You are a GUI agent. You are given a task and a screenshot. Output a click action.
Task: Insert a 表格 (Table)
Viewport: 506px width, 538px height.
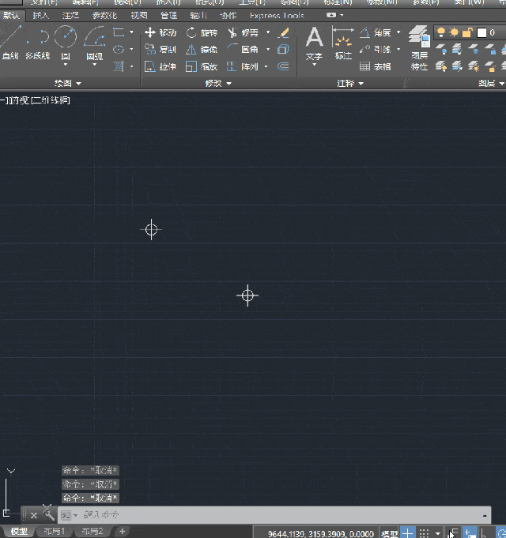point(376,66)
